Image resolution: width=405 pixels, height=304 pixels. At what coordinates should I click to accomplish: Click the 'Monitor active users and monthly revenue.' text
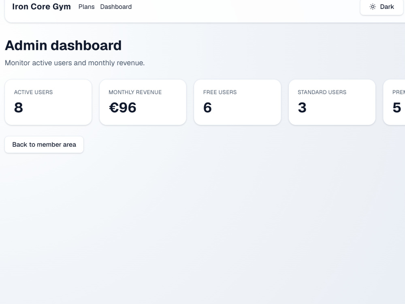pyautogui.click(x=75, y=63)
